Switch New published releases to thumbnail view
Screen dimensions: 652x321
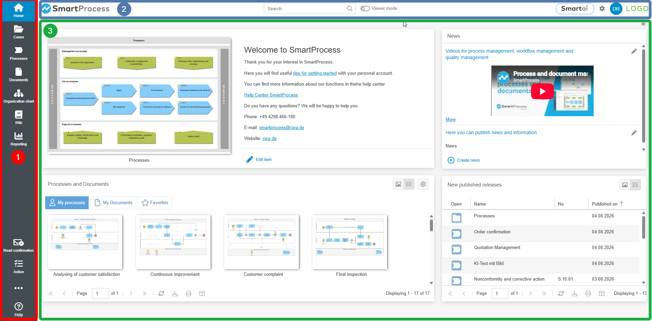(x=625, y=185)
